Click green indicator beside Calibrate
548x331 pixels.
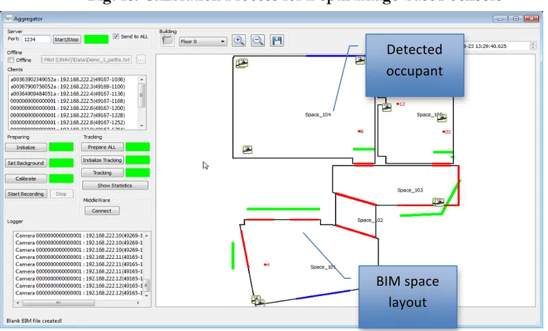pyautogui.click(x=61, y=179)
